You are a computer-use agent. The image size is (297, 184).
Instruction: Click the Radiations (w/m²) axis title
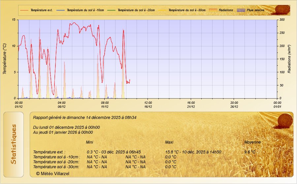[x=289, y=59]
